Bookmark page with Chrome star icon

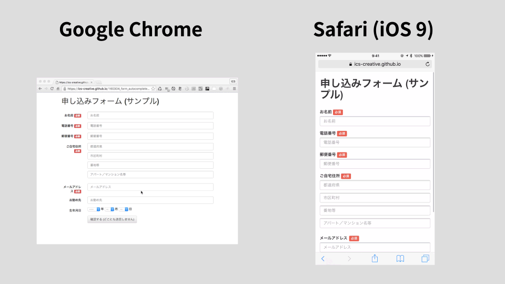point(153,89)
